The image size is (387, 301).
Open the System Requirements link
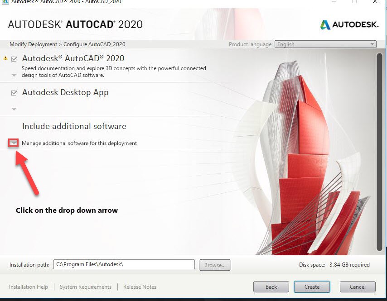click(85, 287)
